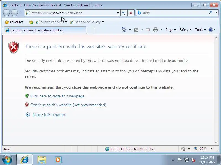Expand the Web Slice Gallery dropdown arrow
221x165 pixels.
point(103,22)
